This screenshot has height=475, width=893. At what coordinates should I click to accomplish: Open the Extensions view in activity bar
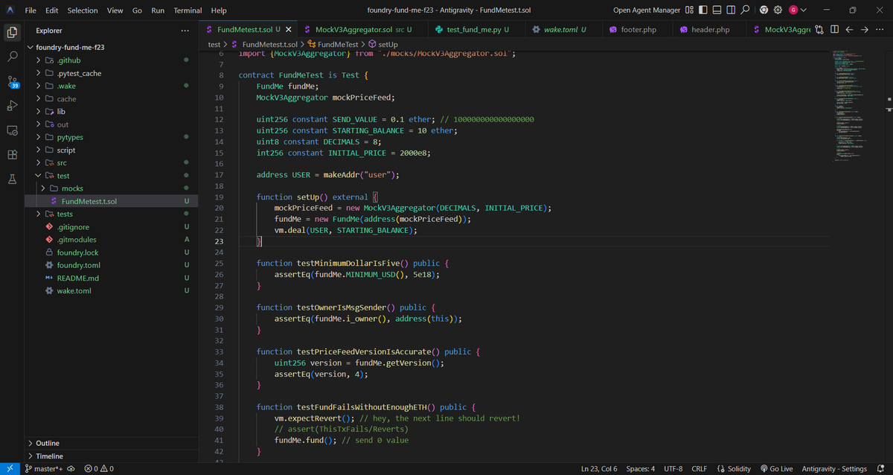point(12,155)
